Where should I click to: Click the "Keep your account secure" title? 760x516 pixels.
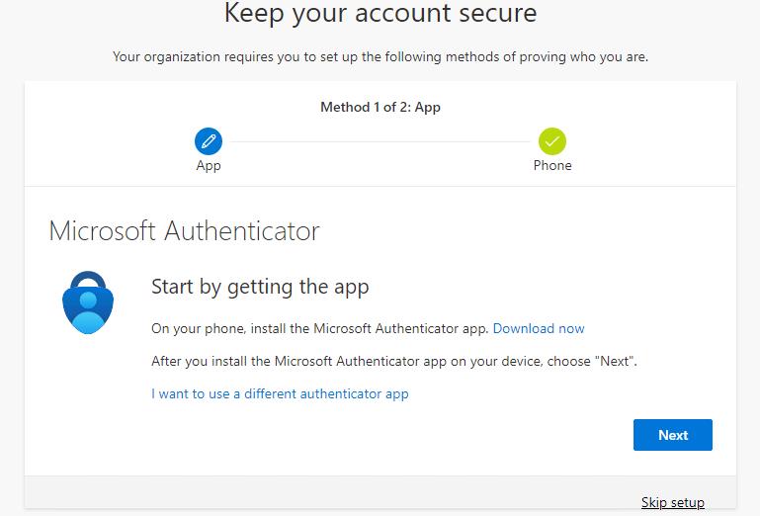(x=380, y=14)
